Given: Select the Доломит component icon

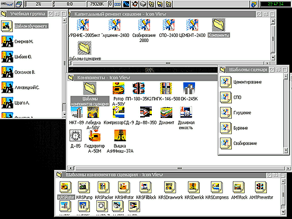Looking at the screenshot, I should [x=166, y=112].
